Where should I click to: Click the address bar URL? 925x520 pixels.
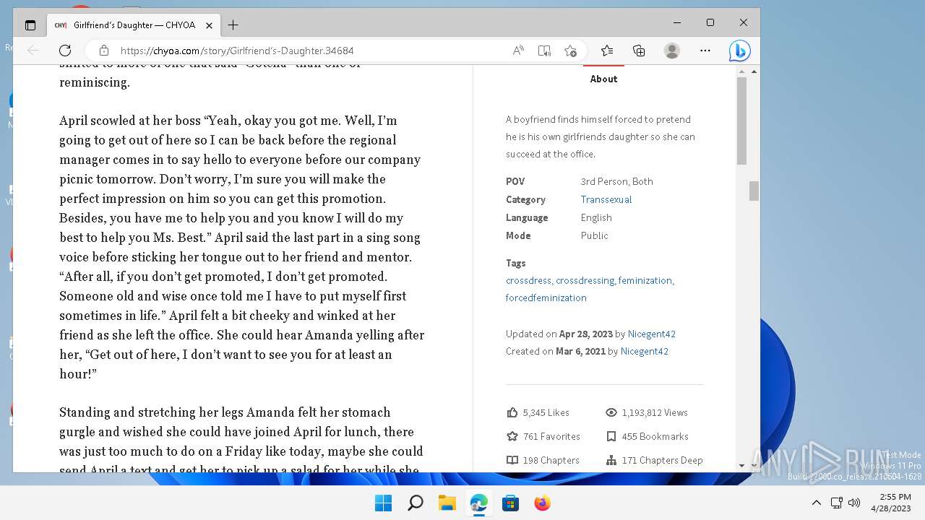237,51
